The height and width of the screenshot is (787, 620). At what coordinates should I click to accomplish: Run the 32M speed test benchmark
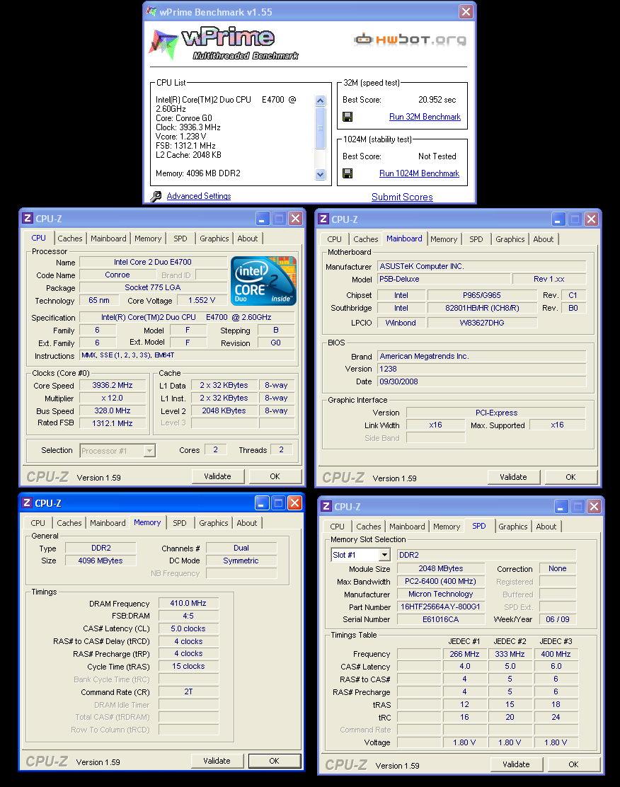[425, 117]
